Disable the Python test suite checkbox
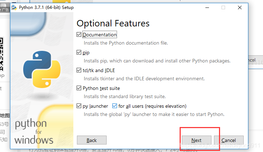Image resolution: width=263 pixels, height=152 pixels. click(x=79, y=88)
